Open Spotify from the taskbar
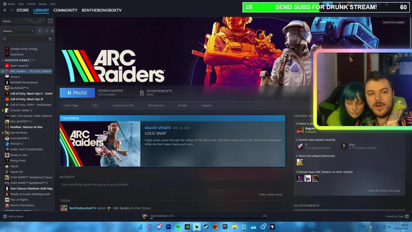The width and height of the screenshot is (412, 232). (x=178, y=227)
